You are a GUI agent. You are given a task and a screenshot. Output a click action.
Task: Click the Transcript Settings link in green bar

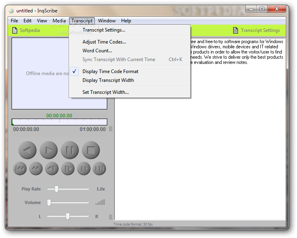pyautogui.click(x=260, y=30)
